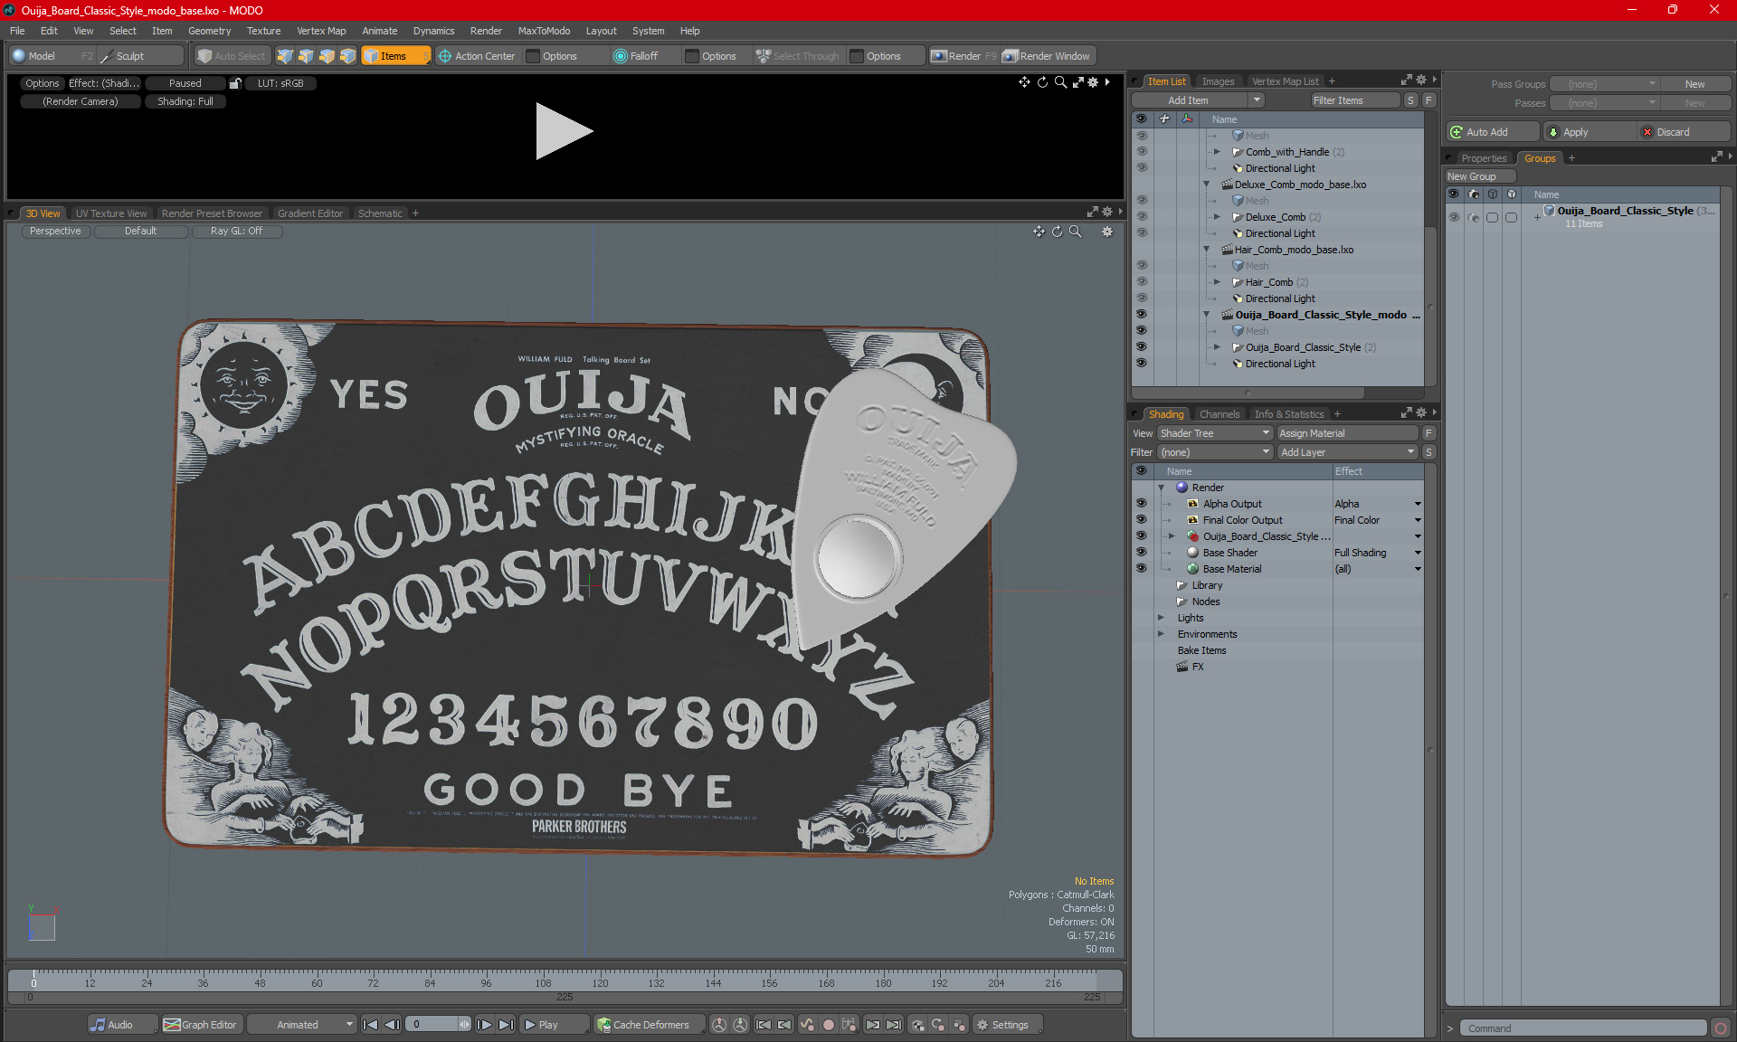The height and width of the screenshot is (1042, 1737).
Task: Click the Render Window icon button
Action: pos(1047,56)
